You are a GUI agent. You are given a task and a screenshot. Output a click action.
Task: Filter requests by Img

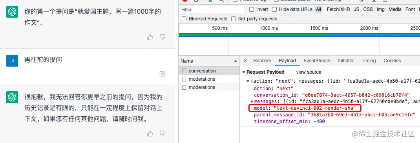(380, 9)
